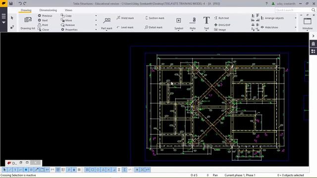Open the Help question mark
Viewport: 317px width, 178px height.
tap(266, 3)
